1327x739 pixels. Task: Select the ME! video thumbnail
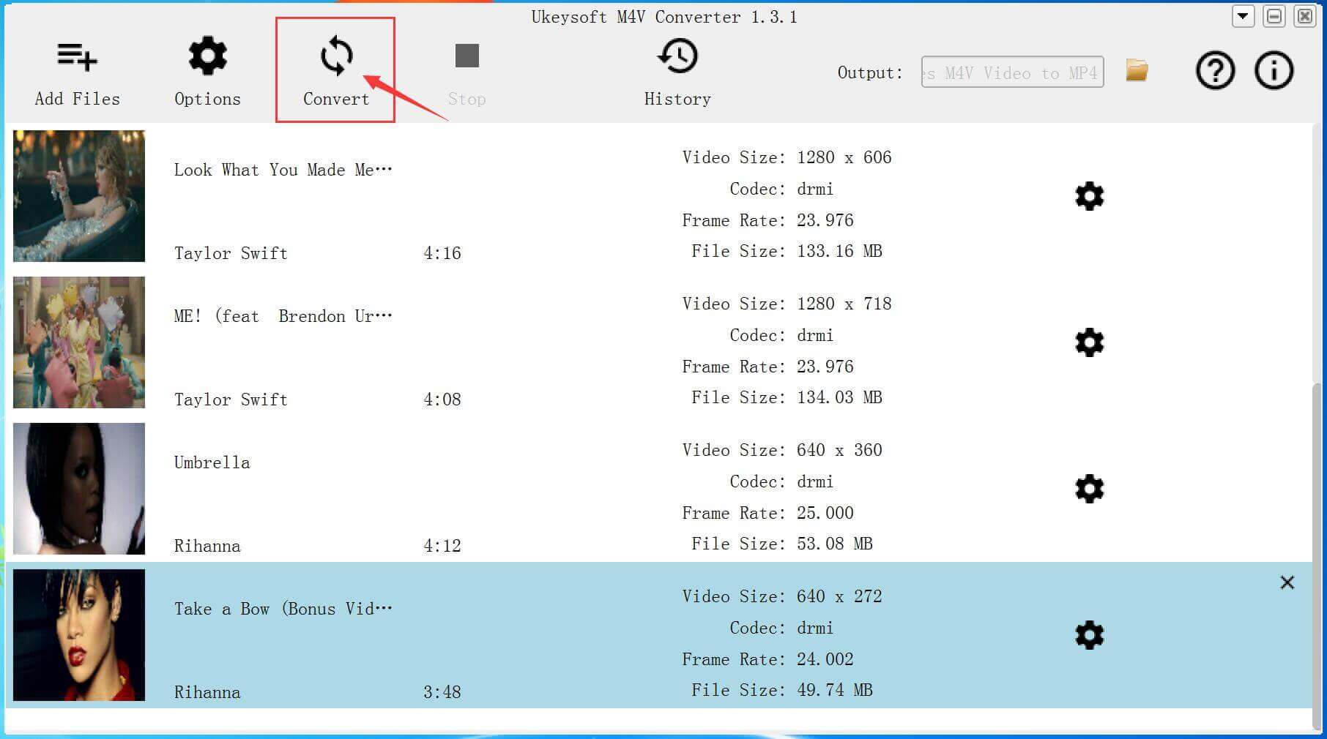[x=79, y=342]
